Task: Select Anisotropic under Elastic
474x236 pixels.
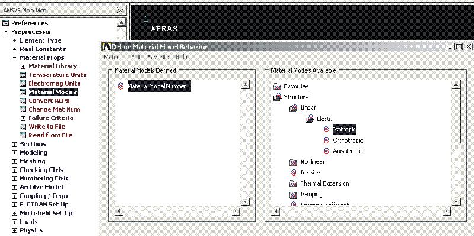Action: coord(347,151)
